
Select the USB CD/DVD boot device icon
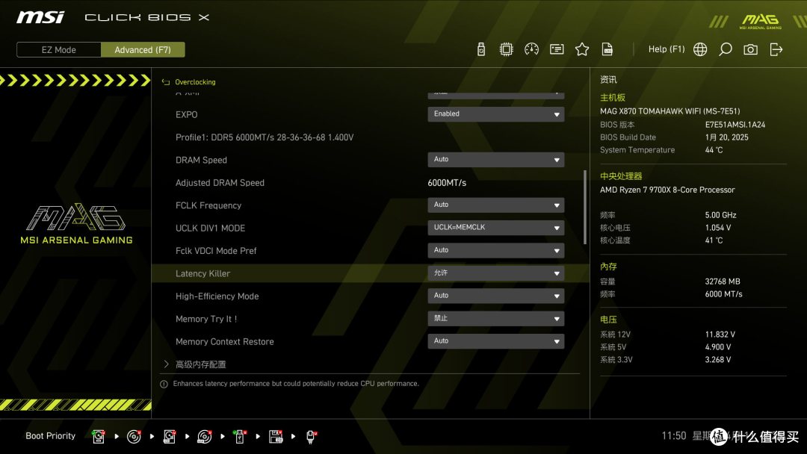(204, 437)
